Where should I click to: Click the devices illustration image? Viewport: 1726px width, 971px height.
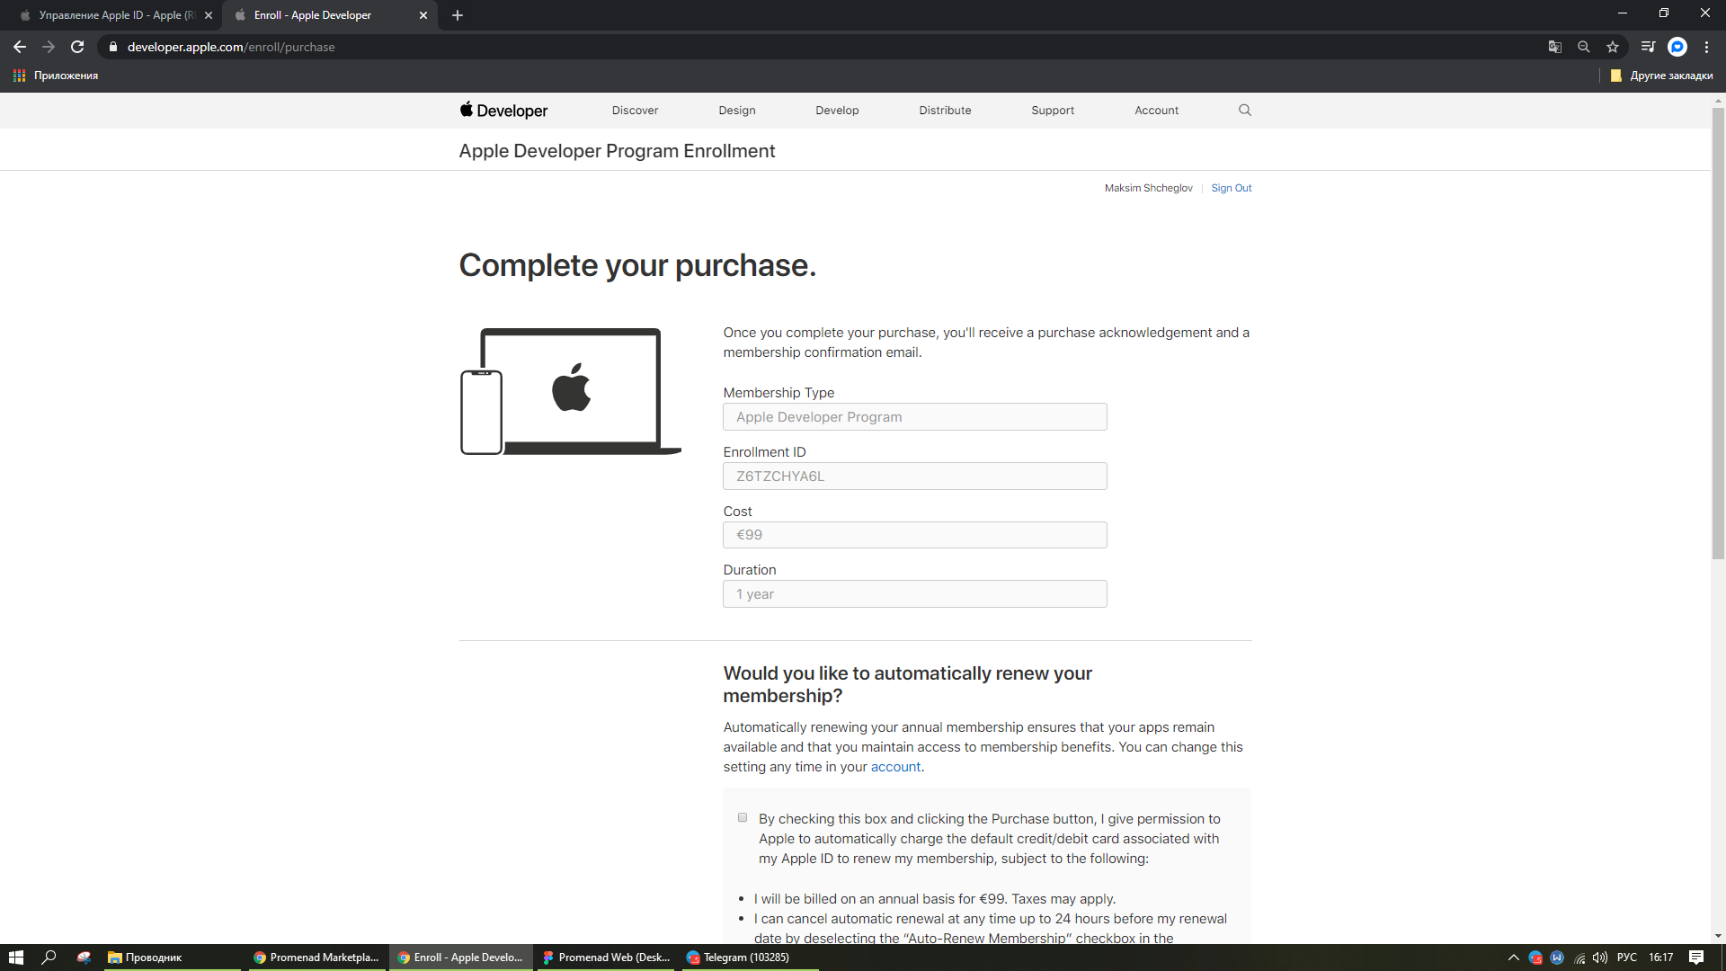pyautogui.click(x=570, y=391)
